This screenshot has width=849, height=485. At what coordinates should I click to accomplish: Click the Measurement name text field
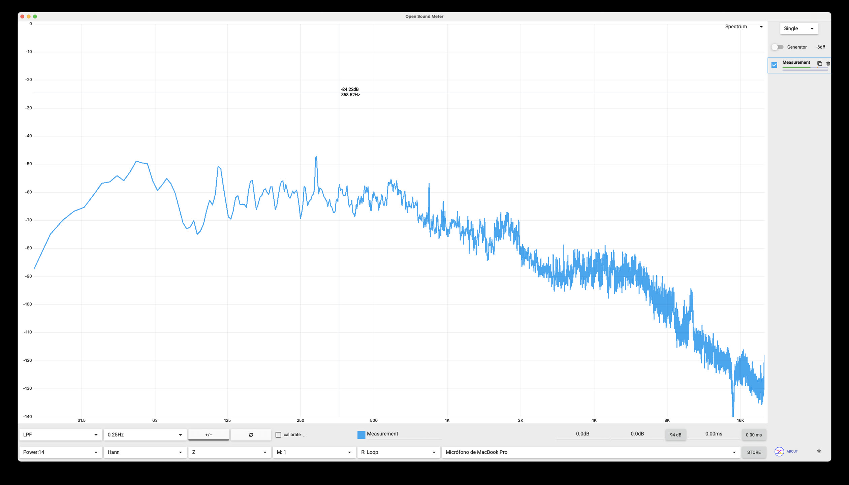tap(404, 434)
